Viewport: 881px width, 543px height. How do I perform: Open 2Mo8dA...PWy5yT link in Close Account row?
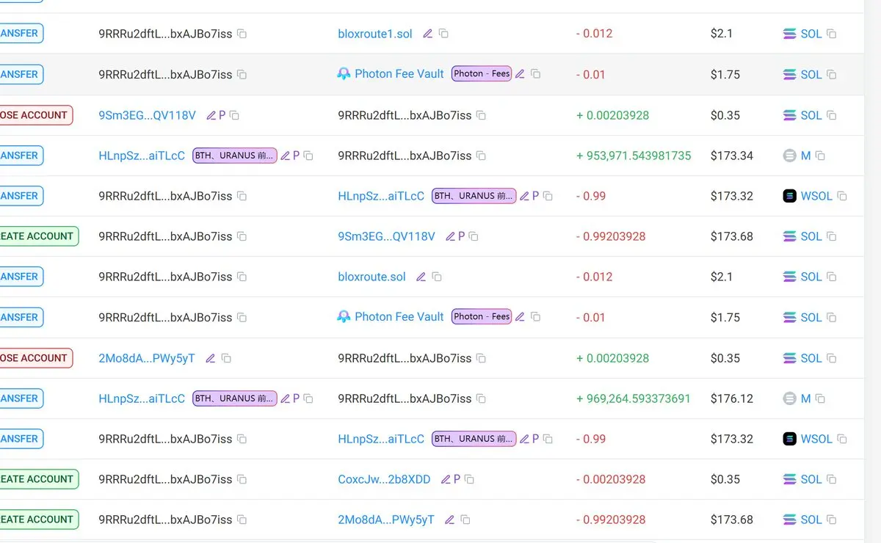(x=147, y=358)
